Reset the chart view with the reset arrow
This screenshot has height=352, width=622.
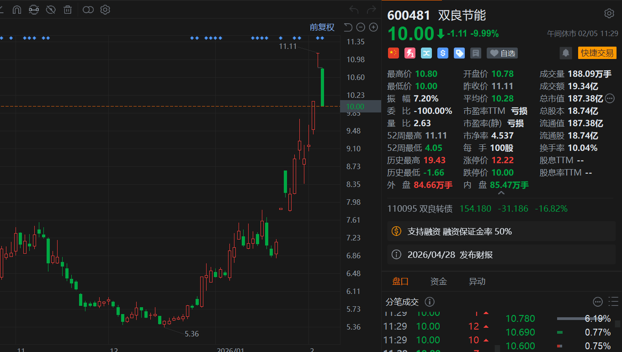(x=348, y=27)
